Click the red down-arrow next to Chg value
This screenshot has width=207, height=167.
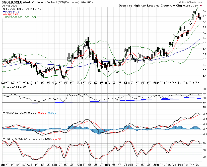click(x=201, y=6)
